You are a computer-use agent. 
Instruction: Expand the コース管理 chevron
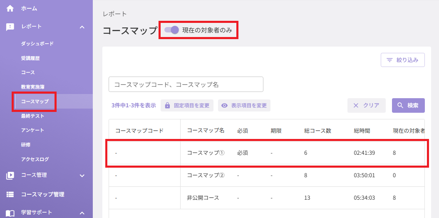click(82, 176)
